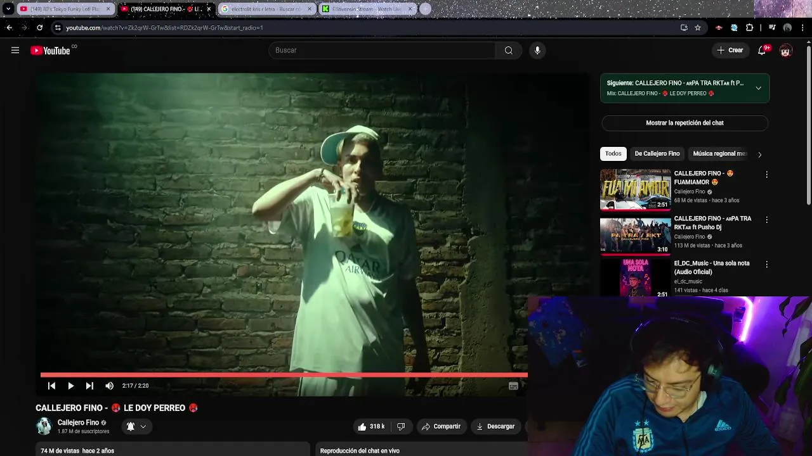The width and height of the screenshot is (812, 456).
Task: Open Callejero Fino channel avatar
Action: (44, 426)
